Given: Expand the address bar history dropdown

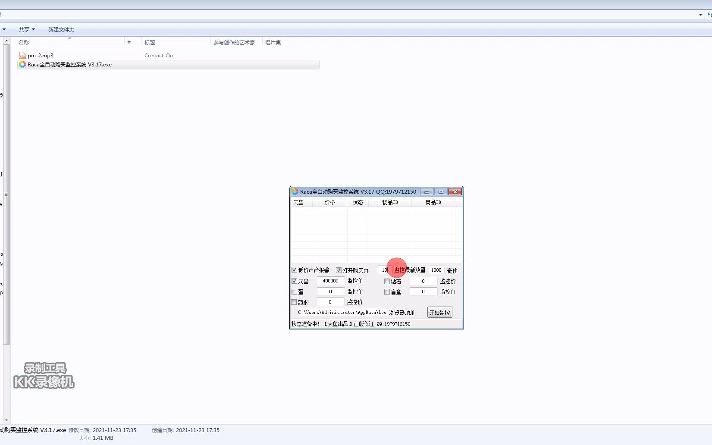Looking at the screenshot, I should [x=700, y=15].
